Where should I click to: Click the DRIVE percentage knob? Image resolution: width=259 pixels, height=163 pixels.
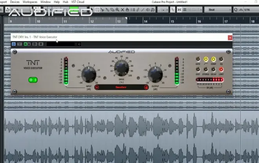pyautogui.click(x=122, y=68)
